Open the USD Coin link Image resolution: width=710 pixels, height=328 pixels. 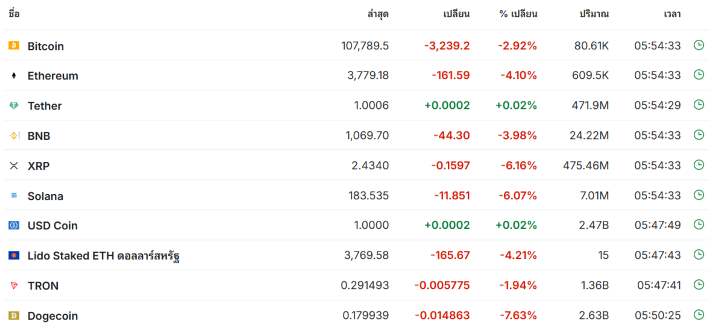point(52,226)
